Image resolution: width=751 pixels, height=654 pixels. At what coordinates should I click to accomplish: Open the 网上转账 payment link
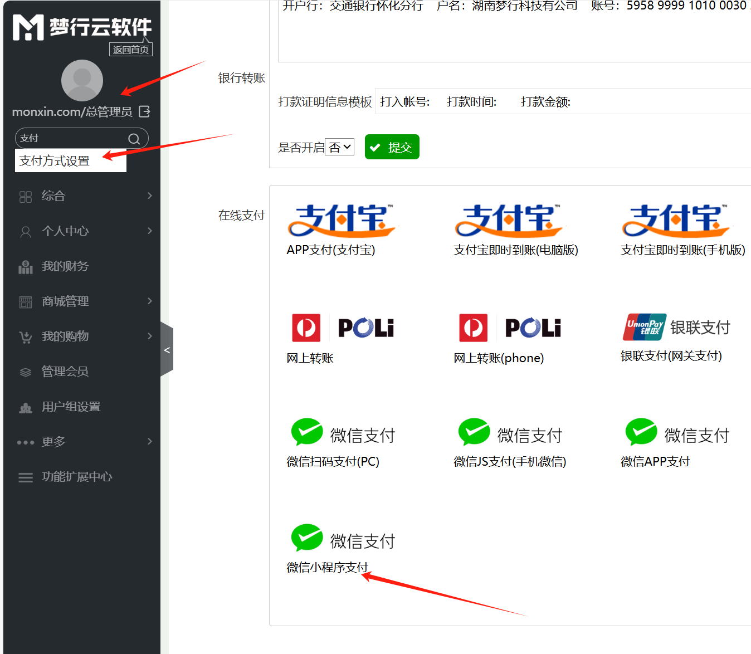pyautogui.click(x=310, y=358)
